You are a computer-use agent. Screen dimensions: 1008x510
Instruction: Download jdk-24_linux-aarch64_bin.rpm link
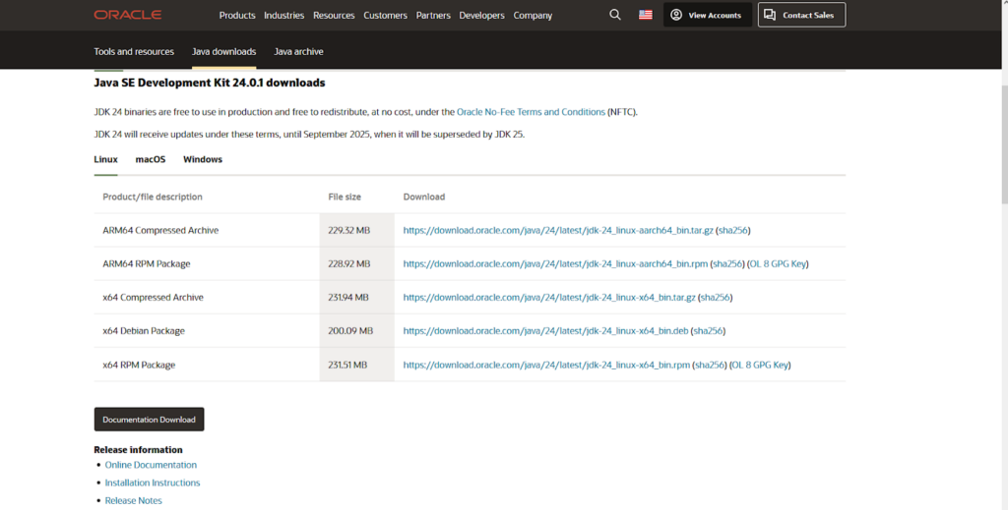click(555, 263)
